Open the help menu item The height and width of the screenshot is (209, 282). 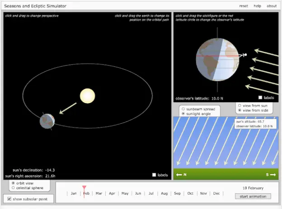pos(257,6)
